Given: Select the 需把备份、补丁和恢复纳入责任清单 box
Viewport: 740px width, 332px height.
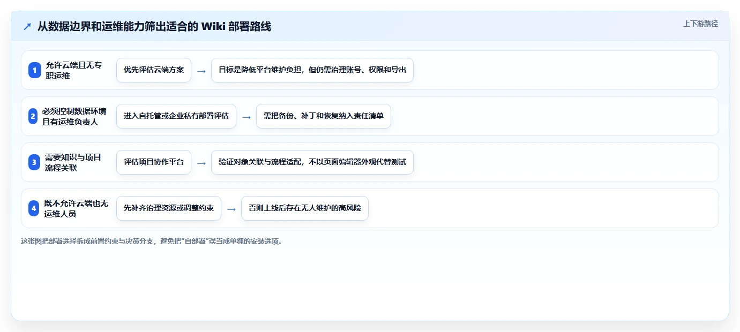Looking at the screenshot, I should click(324, 116).
